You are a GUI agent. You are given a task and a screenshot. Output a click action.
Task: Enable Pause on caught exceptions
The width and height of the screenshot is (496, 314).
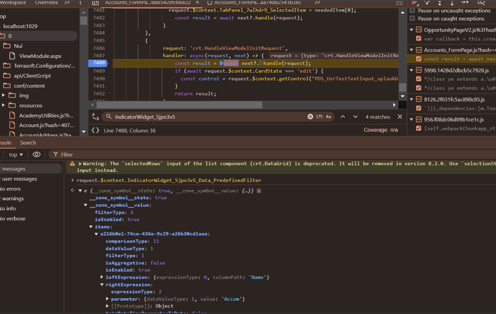coord(412,18)
